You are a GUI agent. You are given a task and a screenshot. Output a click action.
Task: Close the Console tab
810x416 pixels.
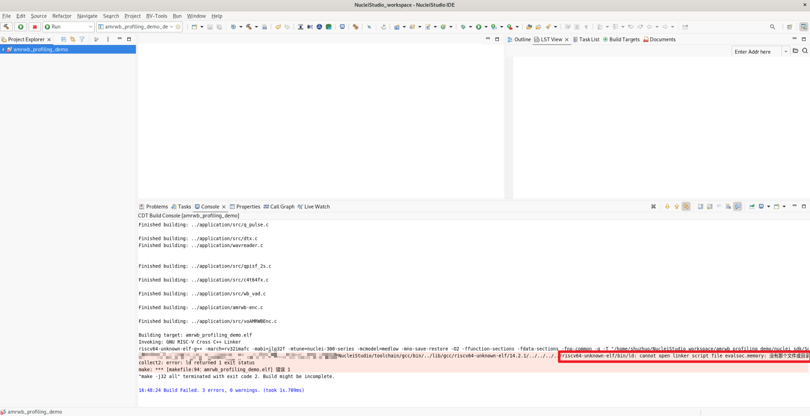tap(224, 207)
